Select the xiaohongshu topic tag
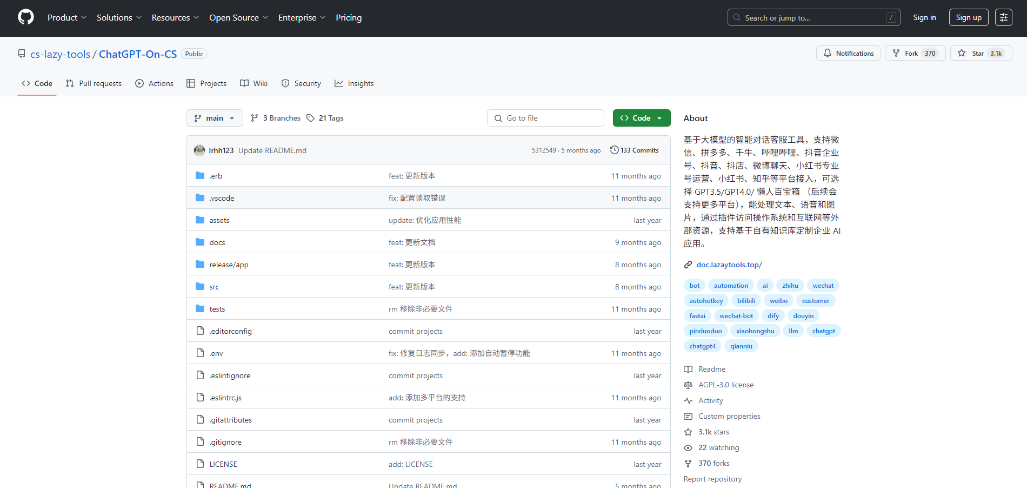This screenshot has height=488, width=1027. click(755, 331)
